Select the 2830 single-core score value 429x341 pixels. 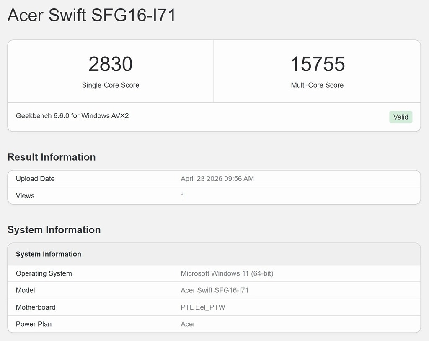coord(111,64)
